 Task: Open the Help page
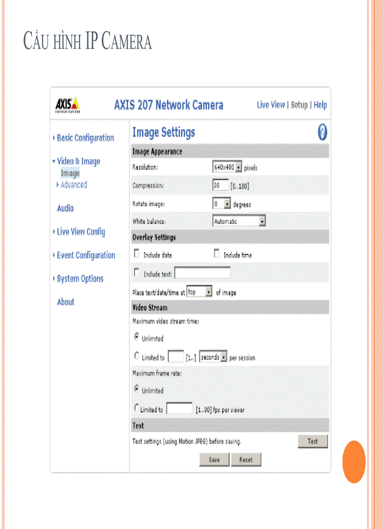pos(320,105)
